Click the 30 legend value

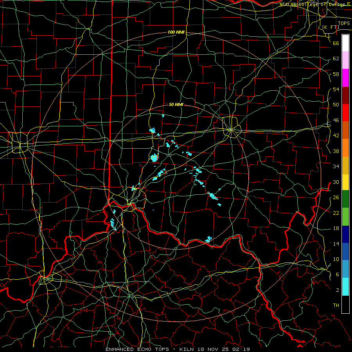[x=336, y=182]
